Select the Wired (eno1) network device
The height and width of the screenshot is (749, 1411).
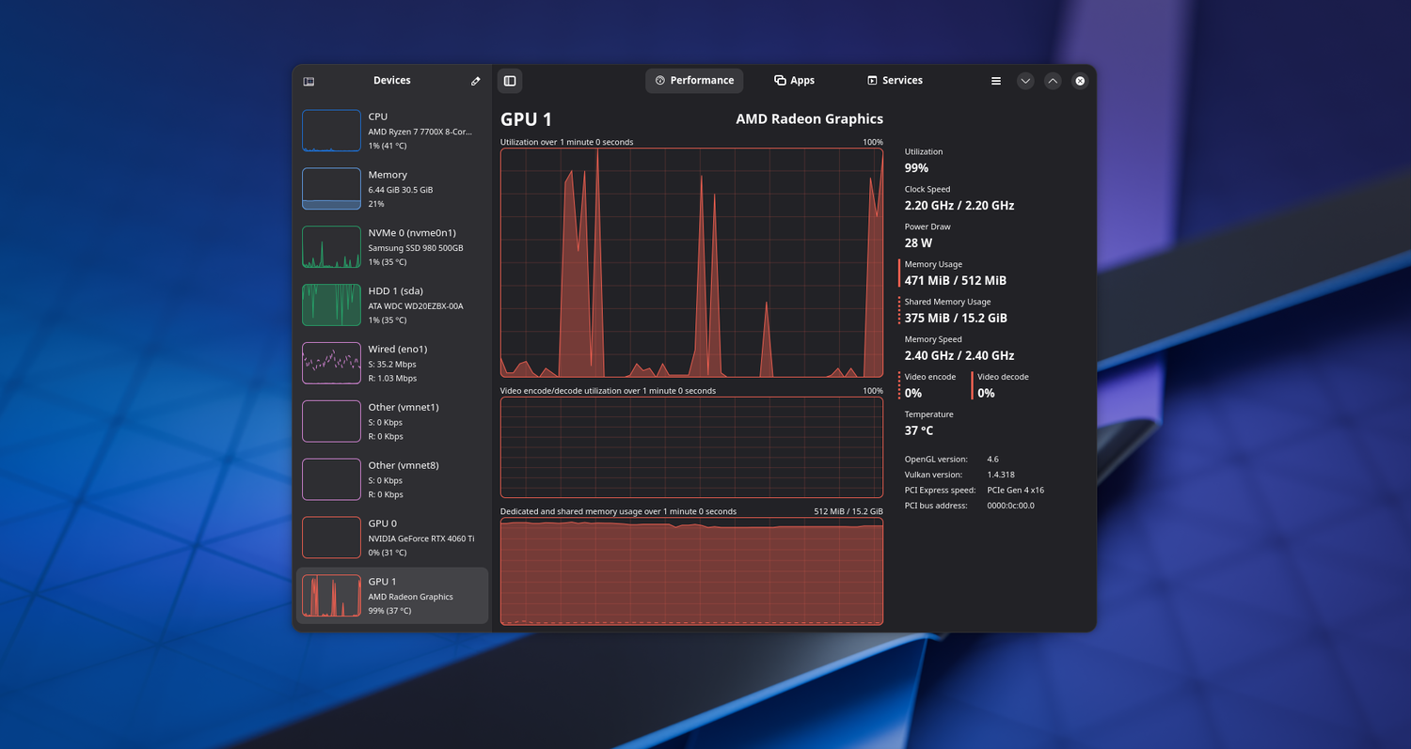pyautogui.click(x=392, y=364)
